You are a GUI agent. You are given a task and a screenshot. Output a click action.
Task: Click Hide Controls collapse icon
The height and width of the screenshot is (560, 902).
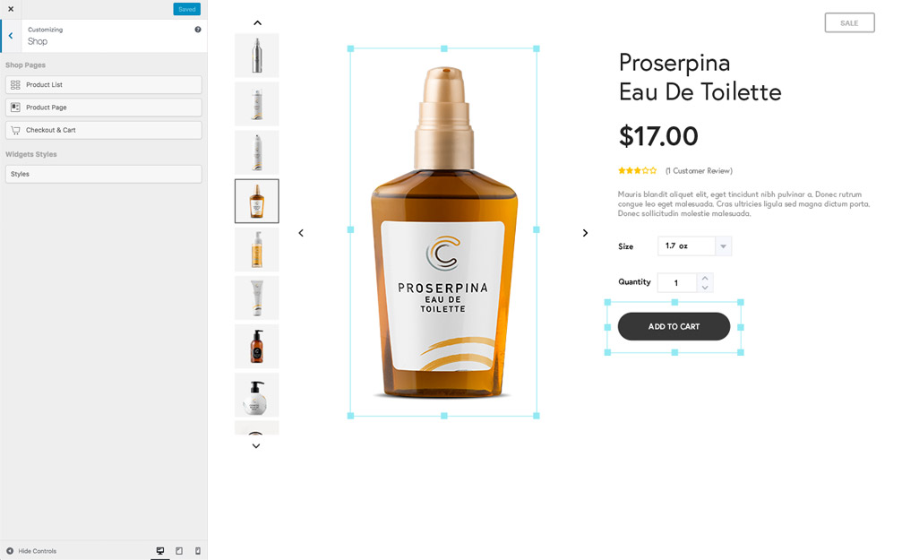click(x=10, y=551)
